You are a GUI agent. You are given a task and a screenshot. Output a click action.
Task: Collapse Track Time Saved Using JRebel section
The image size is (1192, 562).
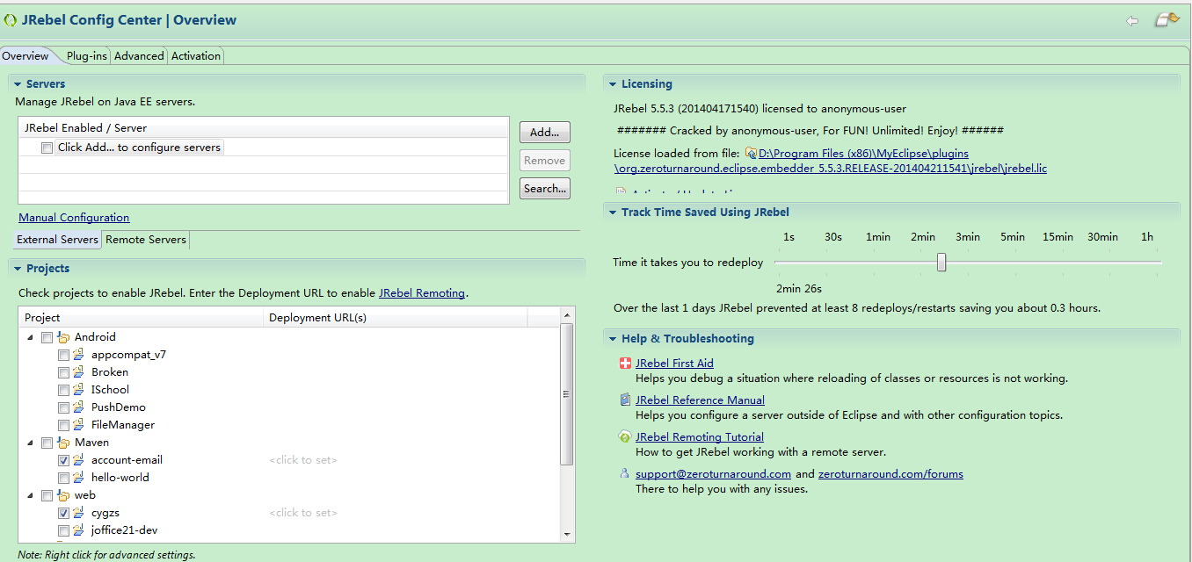pos(612,213)
